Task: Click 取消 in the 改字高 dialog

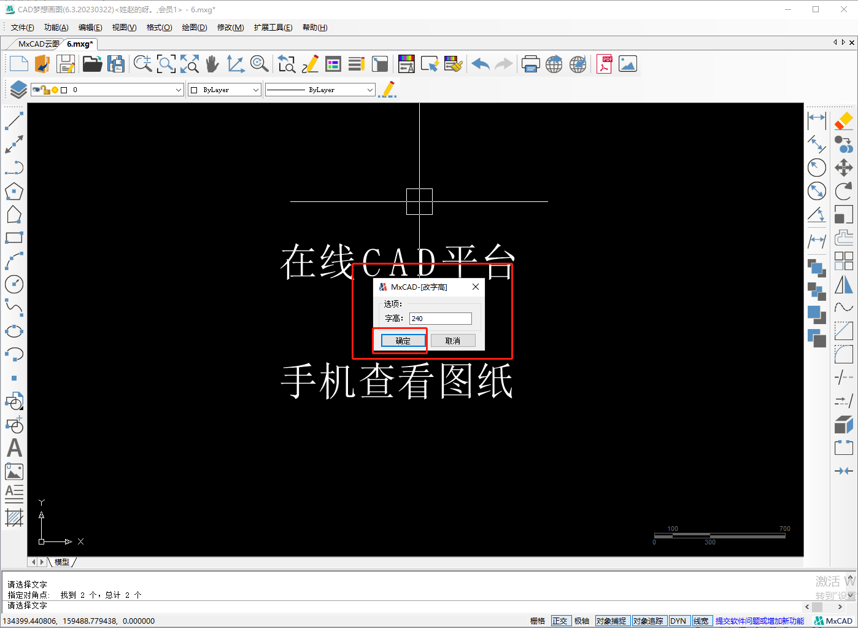Action: click(453, 341)
